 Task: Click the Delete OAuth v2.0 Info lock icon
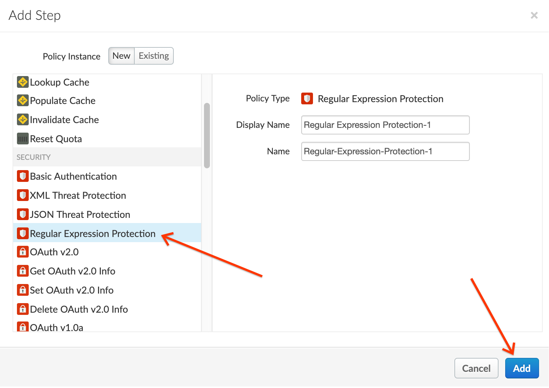[x=23, y=309]
